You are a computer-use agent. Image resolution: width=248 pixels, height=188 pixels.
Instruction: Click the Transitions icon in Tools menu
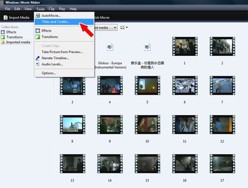pos(38,37)
